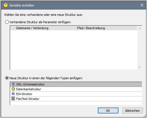Viewport: 147px width, 118px height.
Task: Sort by 'Dateiname / Verbindung' column header
Action: [44, 28]
